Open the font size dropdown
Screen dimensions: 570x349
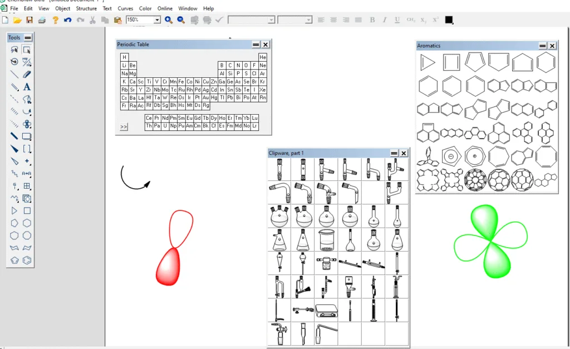(x=308, y=20)
